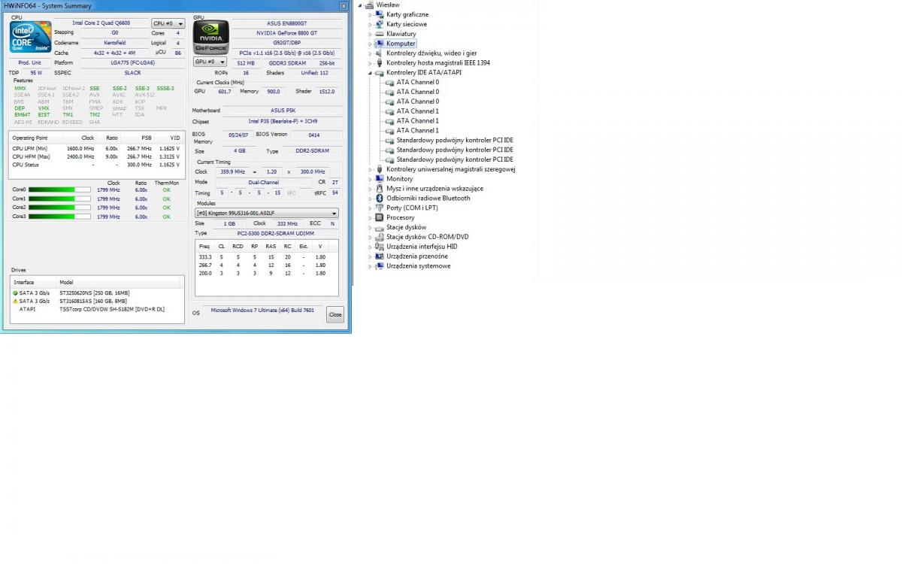This screenshot has width=902, height=564.
Task: Click the USB controllers icon (magistrali szeregowej)
Action: [380, 169]
